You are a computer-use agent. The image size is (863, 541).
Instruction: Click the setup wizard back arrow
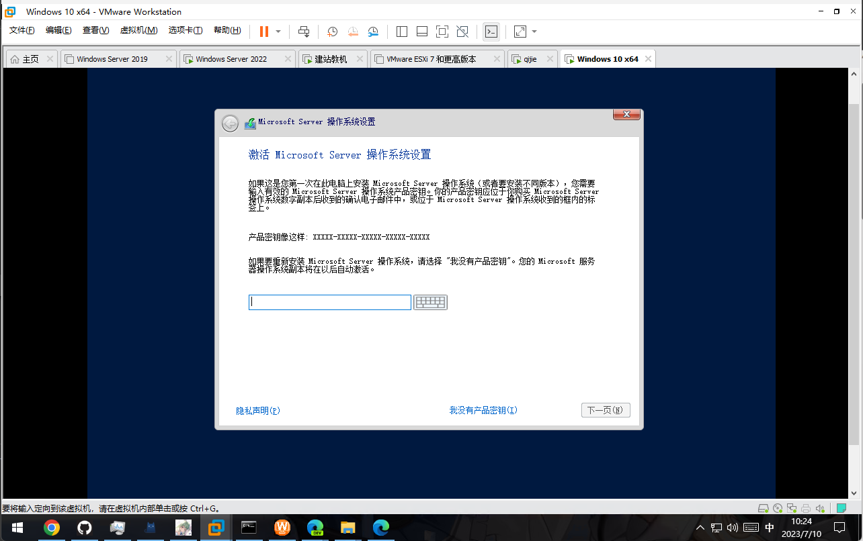(230, 123)
